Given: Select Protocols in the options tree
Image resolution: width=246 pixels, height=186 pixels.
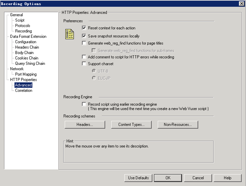Looking at the screenshot, I should click(x=22, y=25).
